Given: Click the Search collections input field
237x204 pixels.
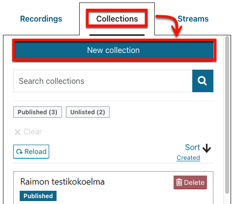Looking at the screenshot, I should 103,81.
